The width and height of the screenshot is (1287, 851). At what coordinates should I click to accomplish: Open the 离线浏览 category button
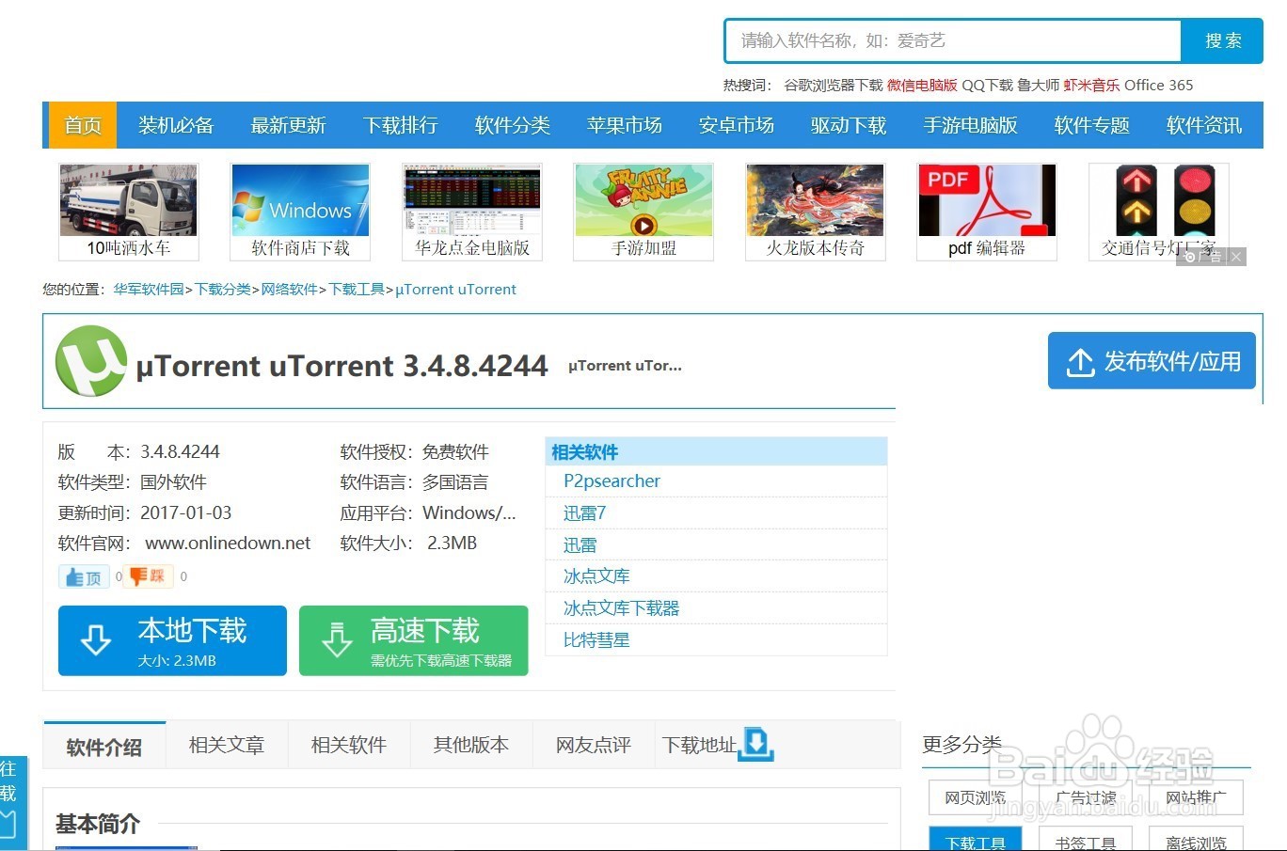tap(1196, 840)
